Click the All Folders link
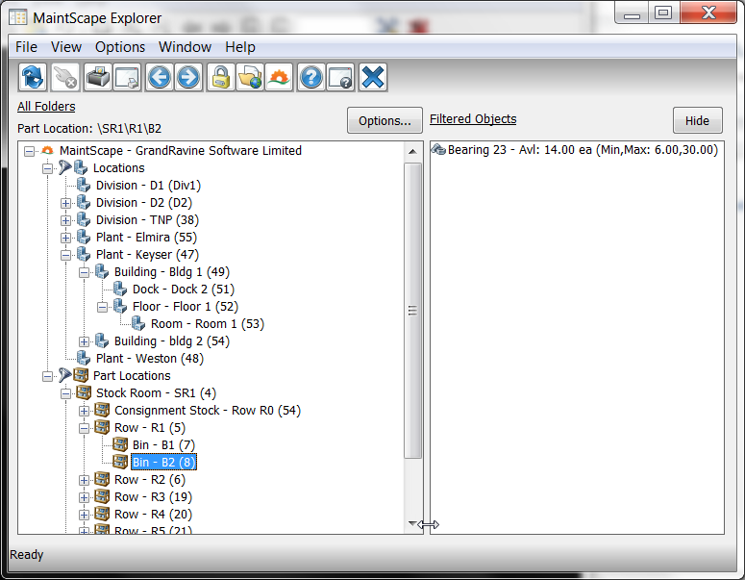This screenshot has height=580, width=745. point(46,107)
